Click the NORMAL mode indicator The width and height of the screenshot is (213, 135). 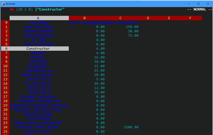coord(200,9)
